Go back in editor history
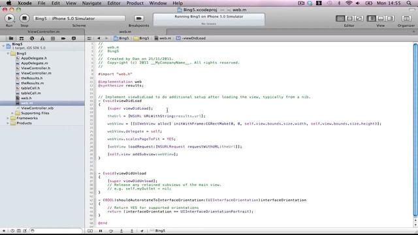 click(99, 39)
